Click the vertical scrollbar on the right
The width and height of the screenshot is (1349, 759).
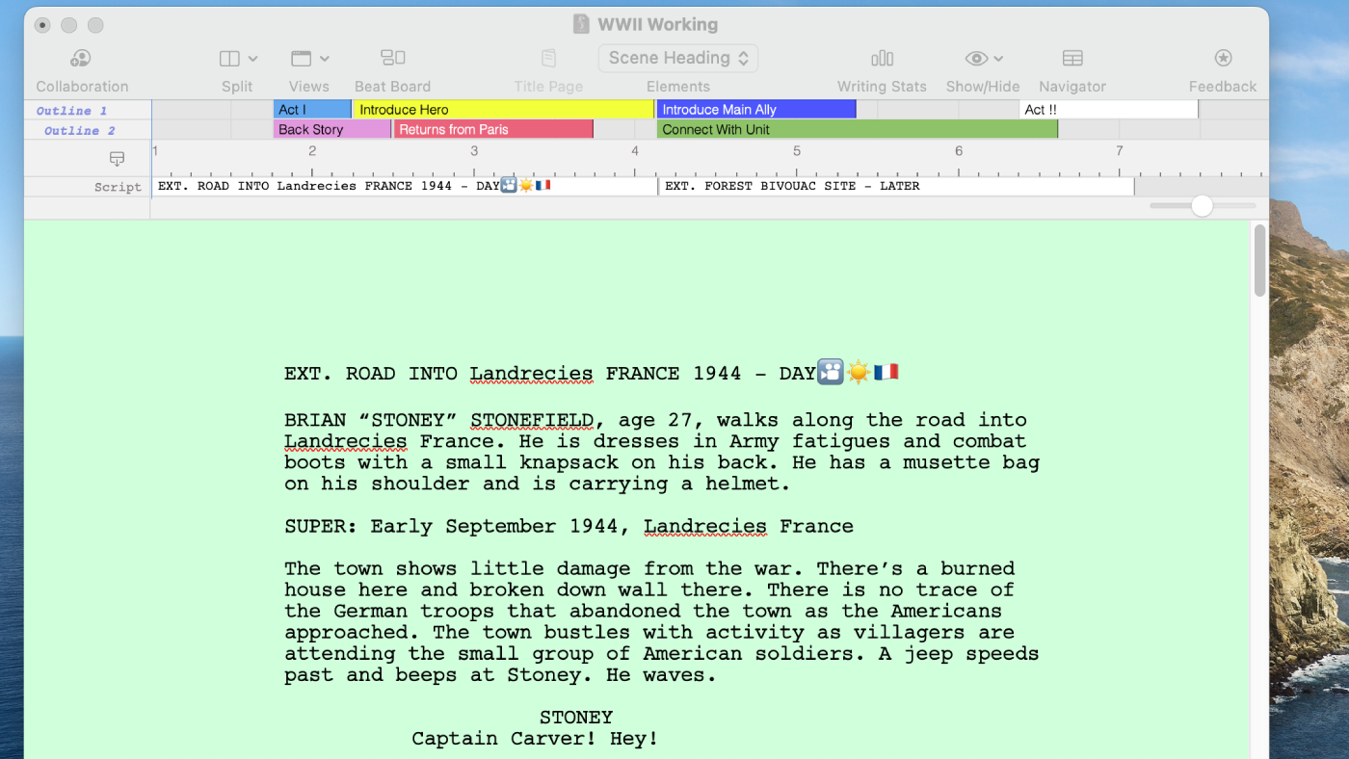[x=1258, y=262]
